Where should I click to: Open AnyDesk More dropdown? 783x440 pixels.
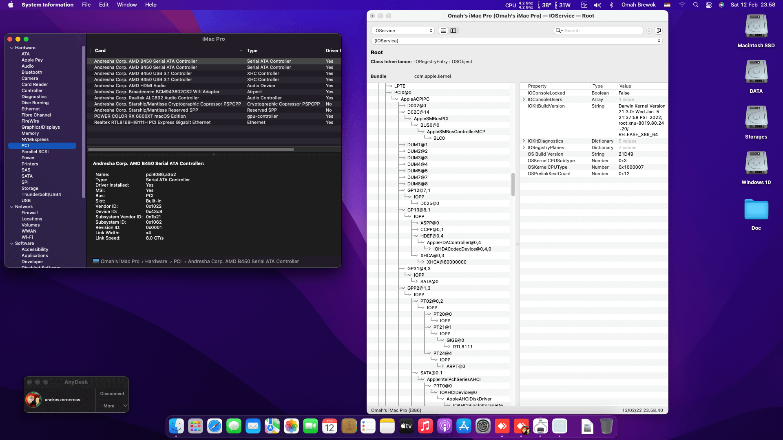[112, 406]
